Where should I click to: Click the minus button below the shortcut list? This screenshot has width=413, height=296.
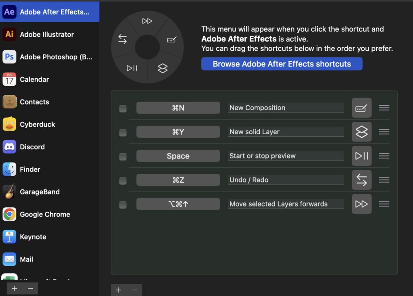[134, 290]
